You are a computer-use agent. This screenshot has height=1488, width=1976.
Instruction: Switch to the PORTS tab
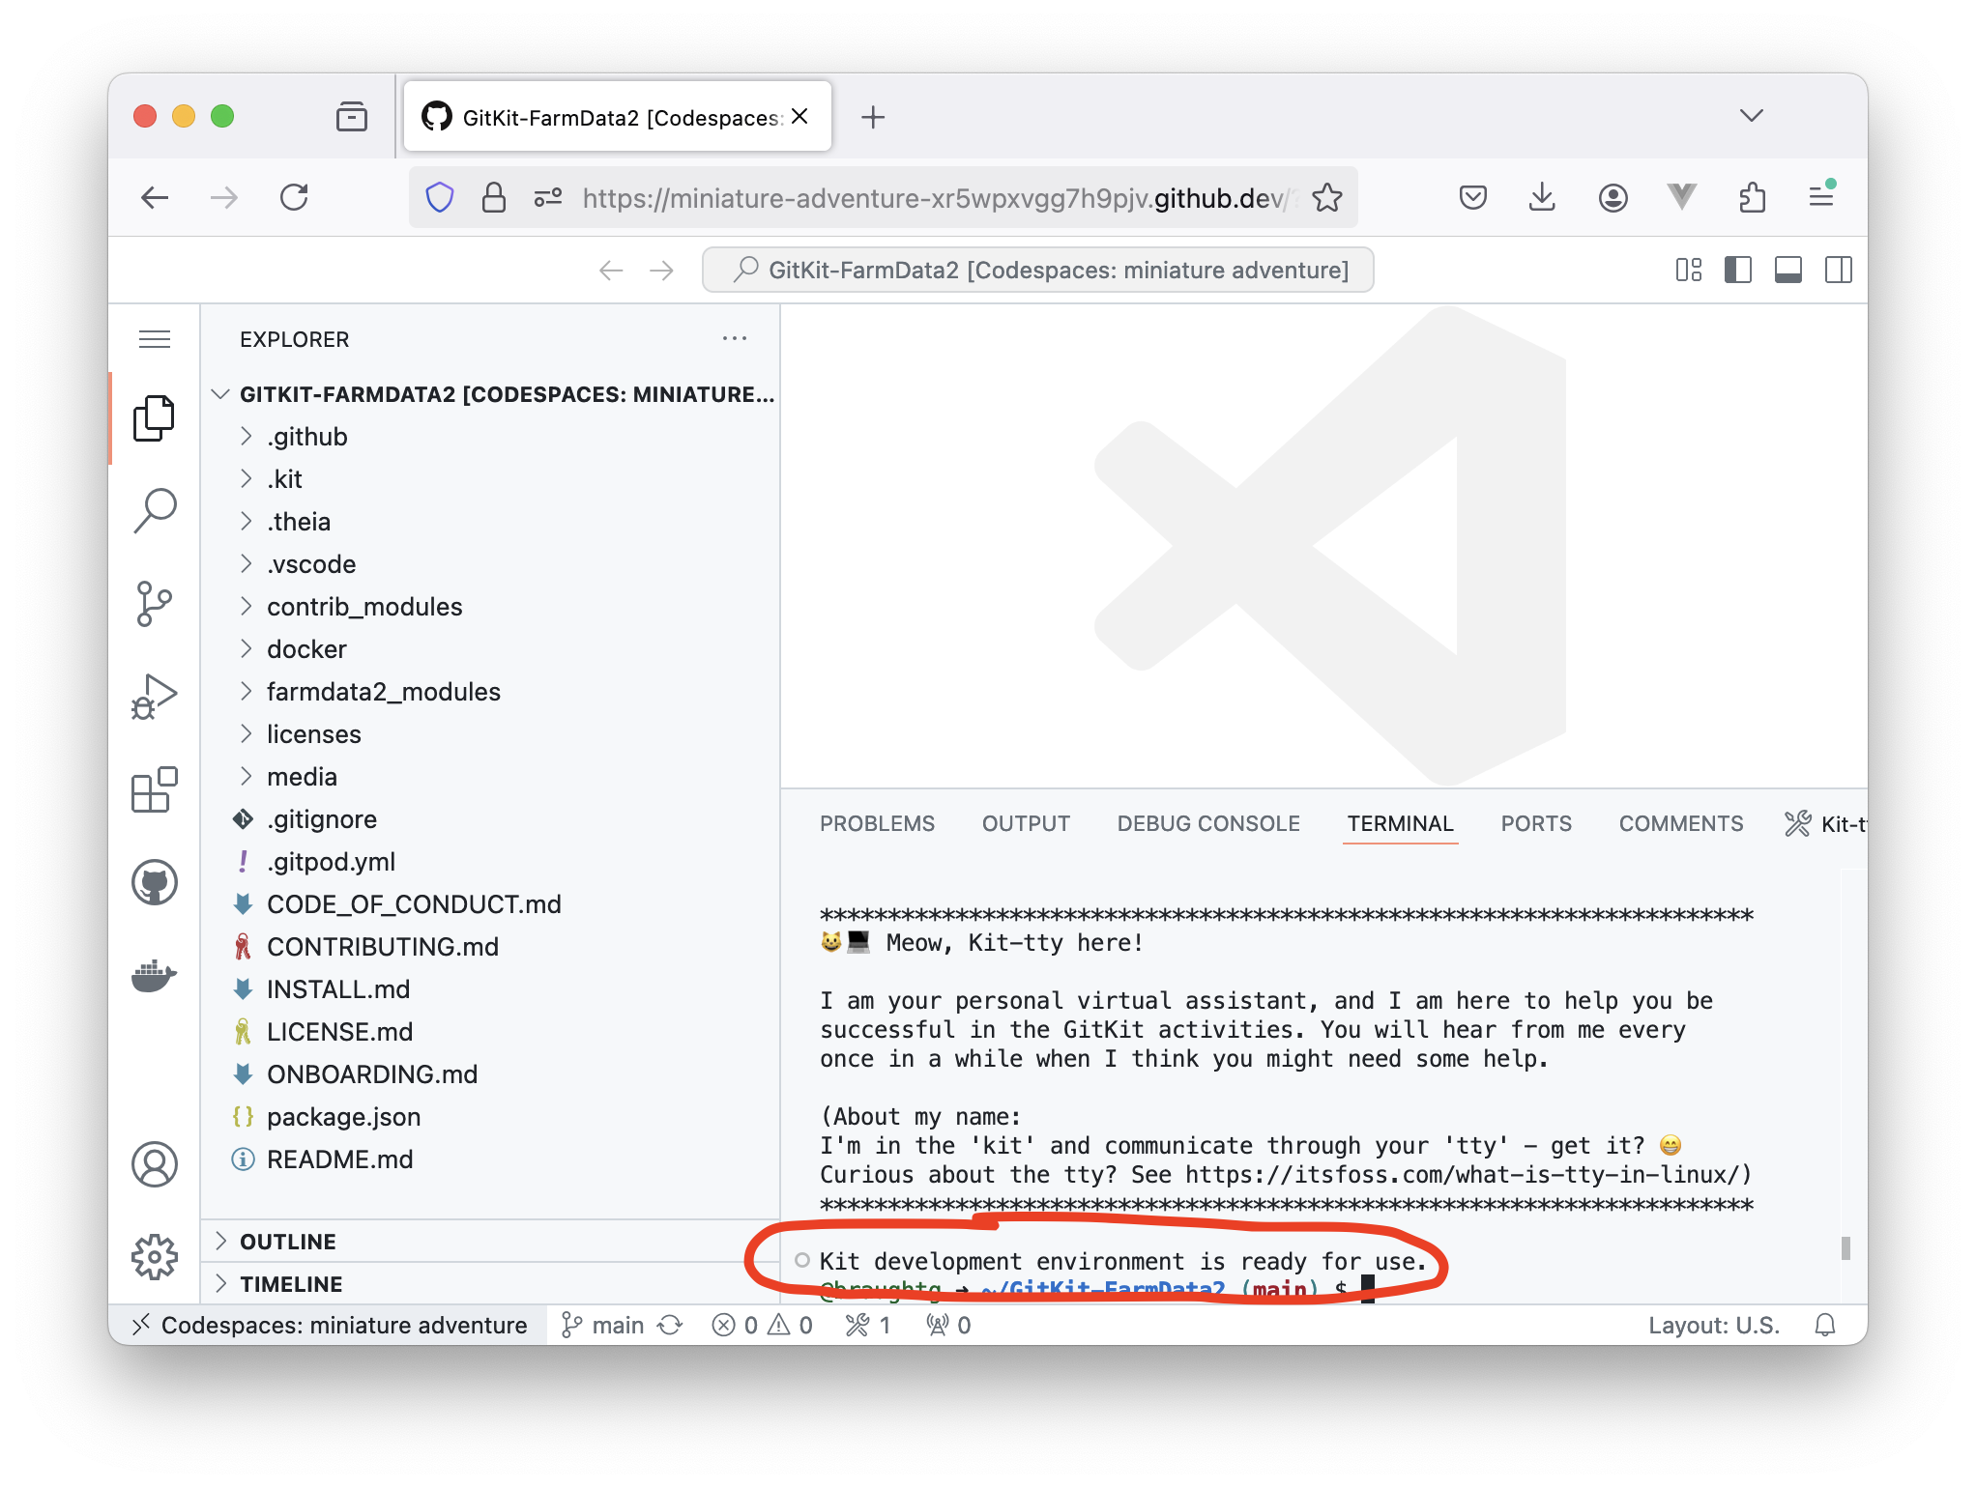pyautogui.click(x=1535, y=823)
